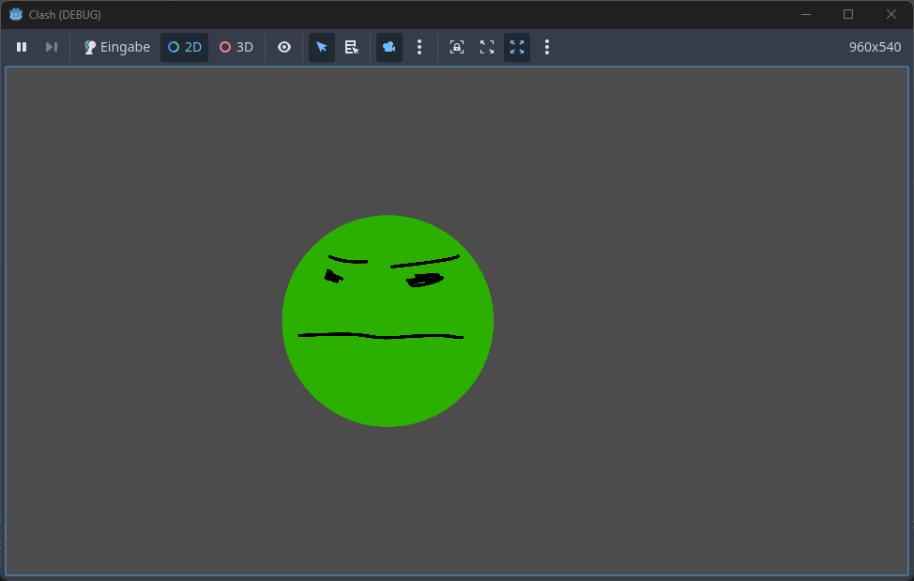The width and height of the screenshot is (914, 581).
Task: Switch to 3D node selection mode
Action: (236, 47)
